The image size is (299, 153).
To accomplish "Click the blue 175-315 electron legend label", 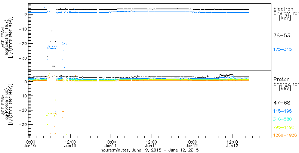I will pos(283,49).
